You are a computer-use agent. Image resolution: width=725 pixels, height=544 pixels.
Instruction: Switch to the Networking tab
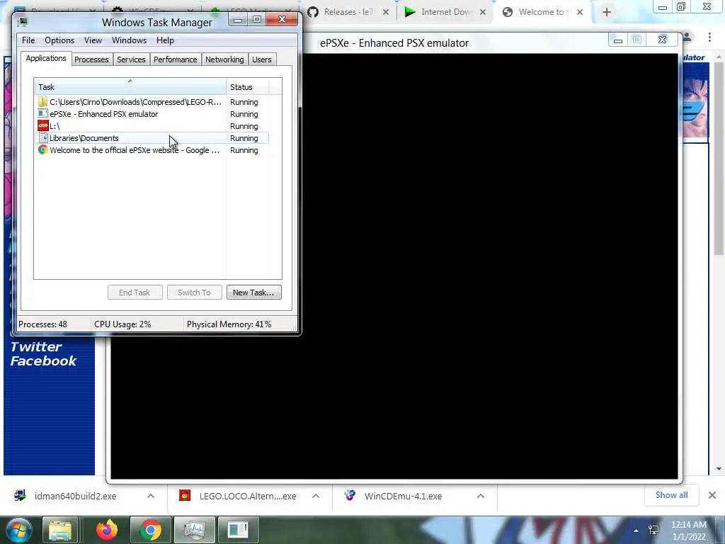pos(224,59)
